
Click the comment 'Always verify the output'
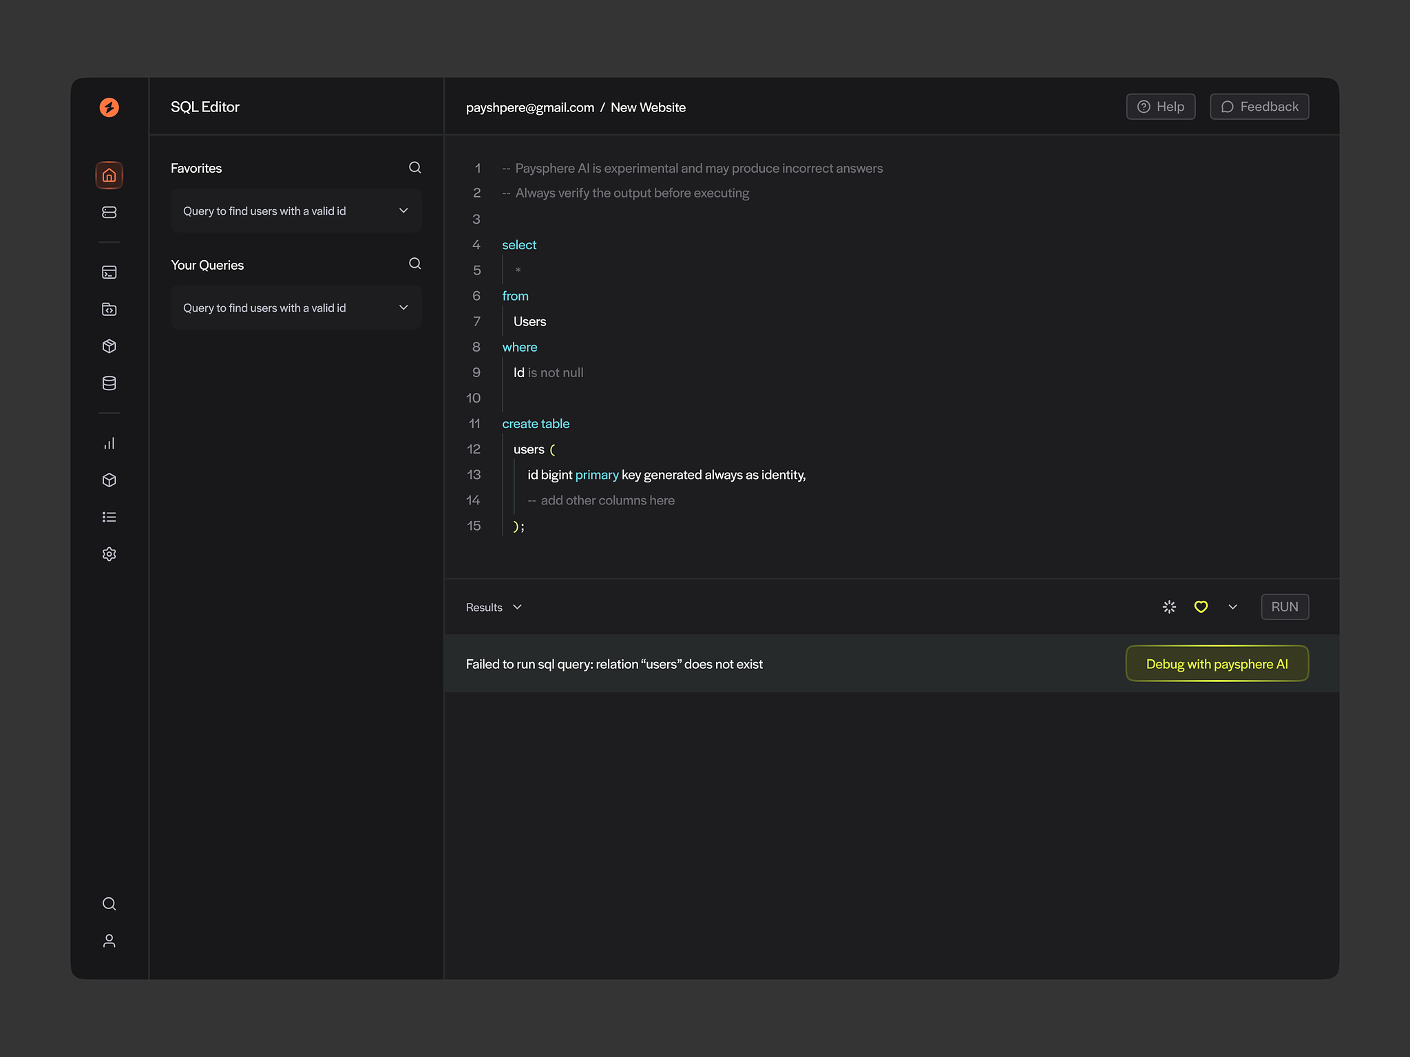625,193
